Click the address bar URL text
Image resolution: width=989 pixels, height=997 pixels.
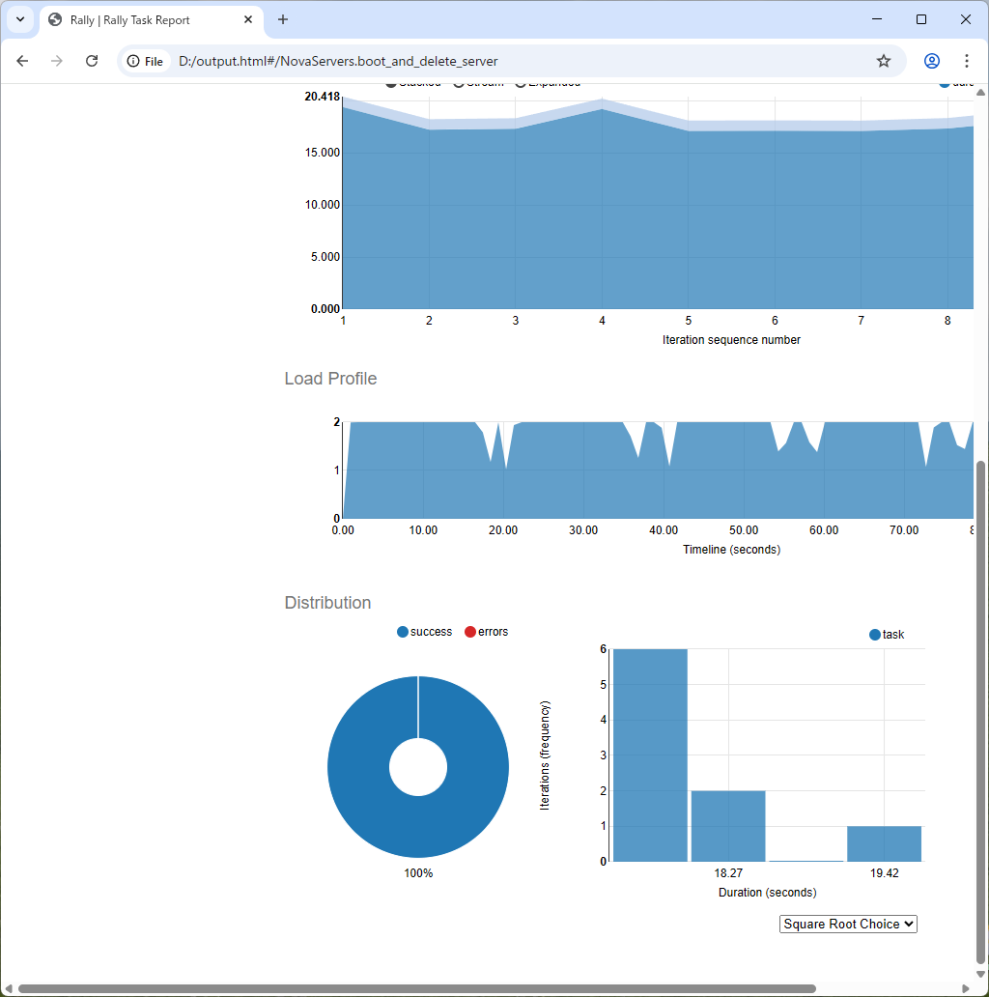(338, 61)
